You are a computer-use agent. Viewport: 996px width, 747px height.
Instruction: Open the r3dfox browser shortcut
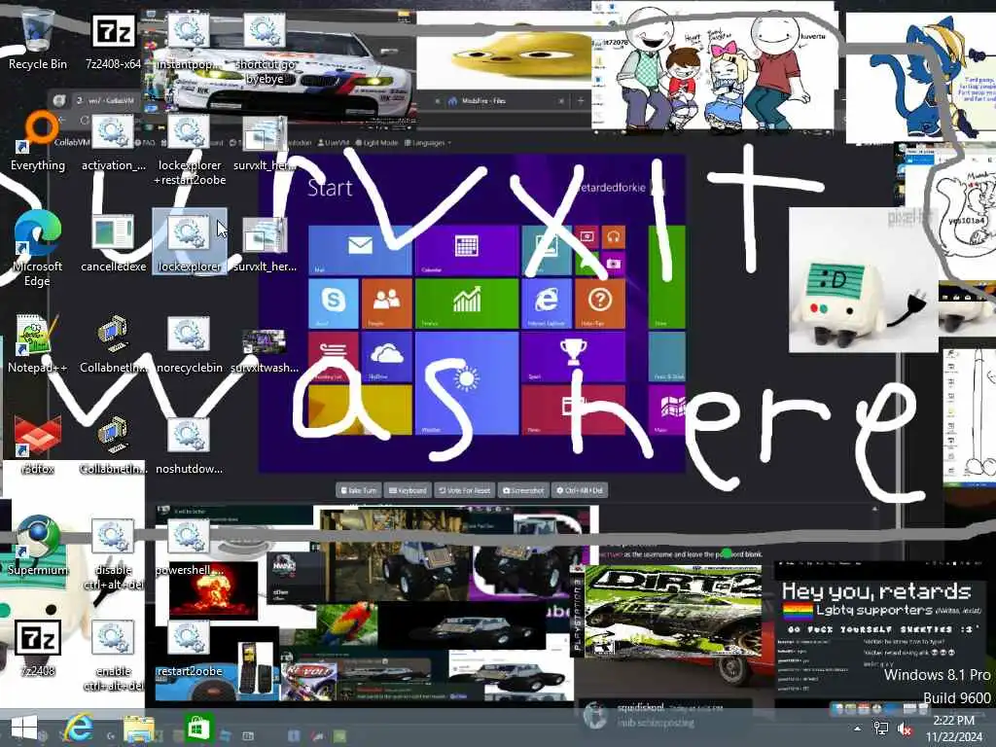pos(38,444)
